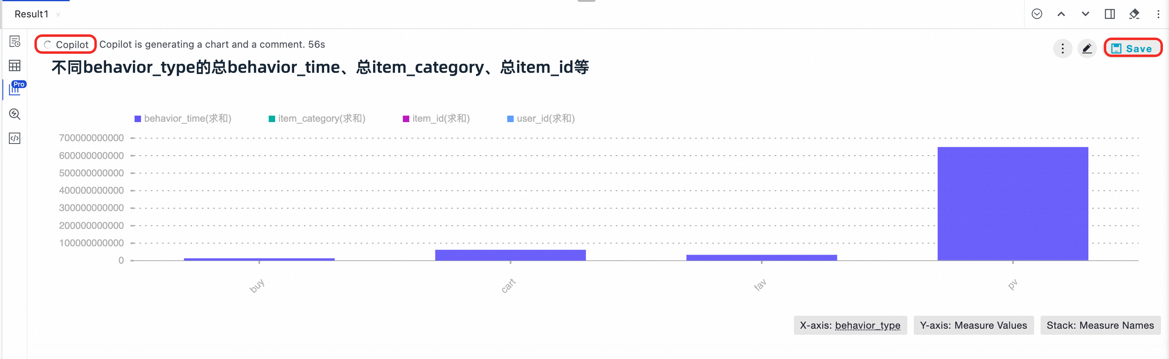
Task: Select the Result1 tab
Action: [31, 14]
